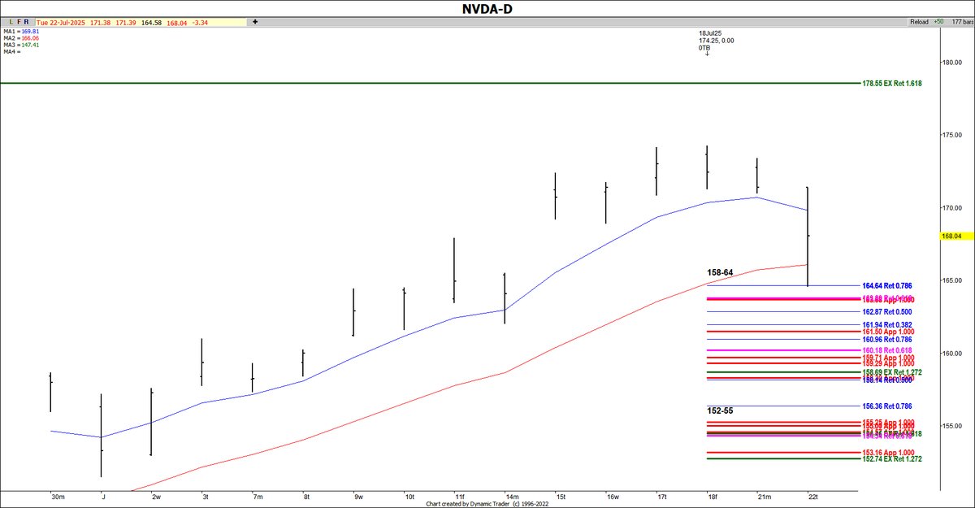
Task: Click the 160.00 price axis label
Action: (x=951, y=354)
